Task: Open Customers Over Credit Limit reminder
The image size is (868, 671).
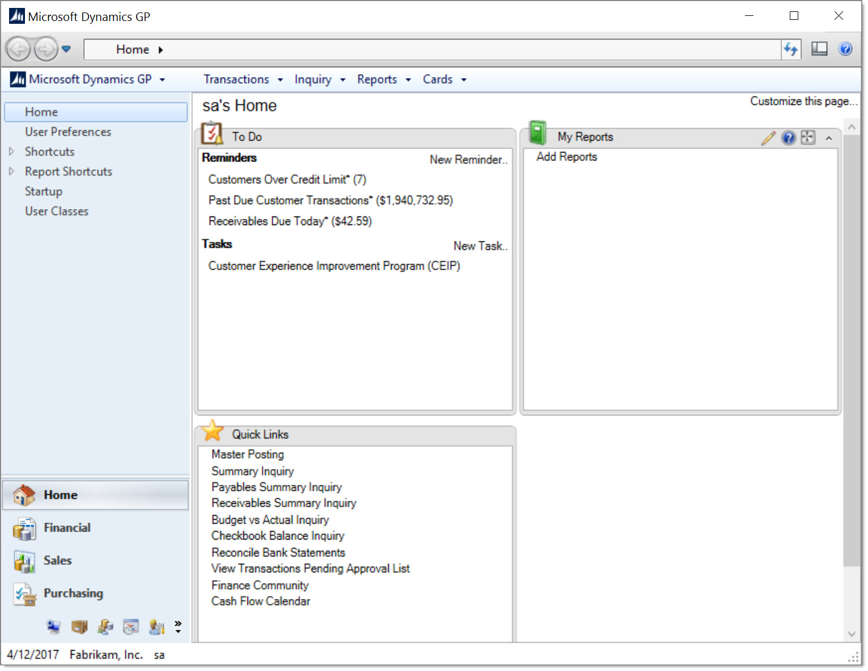Action: tap(287, 180)
